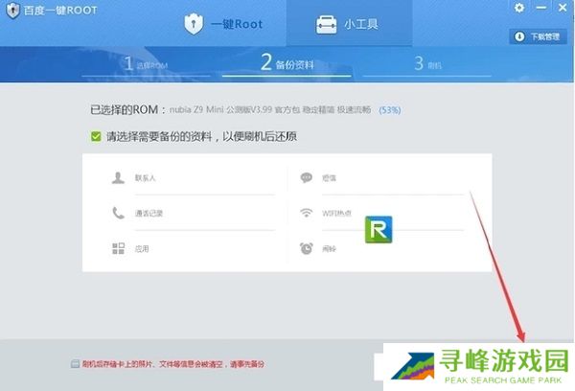
Task: Click the contacts (联系人) person icon
Action: 118,178
